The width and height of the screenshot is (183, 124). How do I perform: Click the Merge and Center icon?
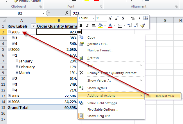(x=146, y=18)
